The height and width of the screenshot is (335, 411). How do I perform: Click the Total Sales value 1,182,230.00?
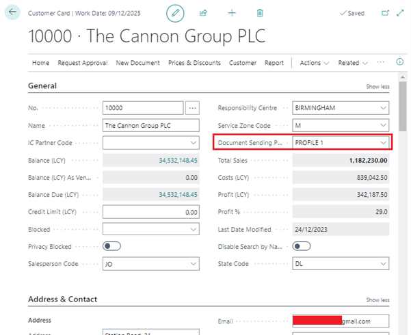368,161
